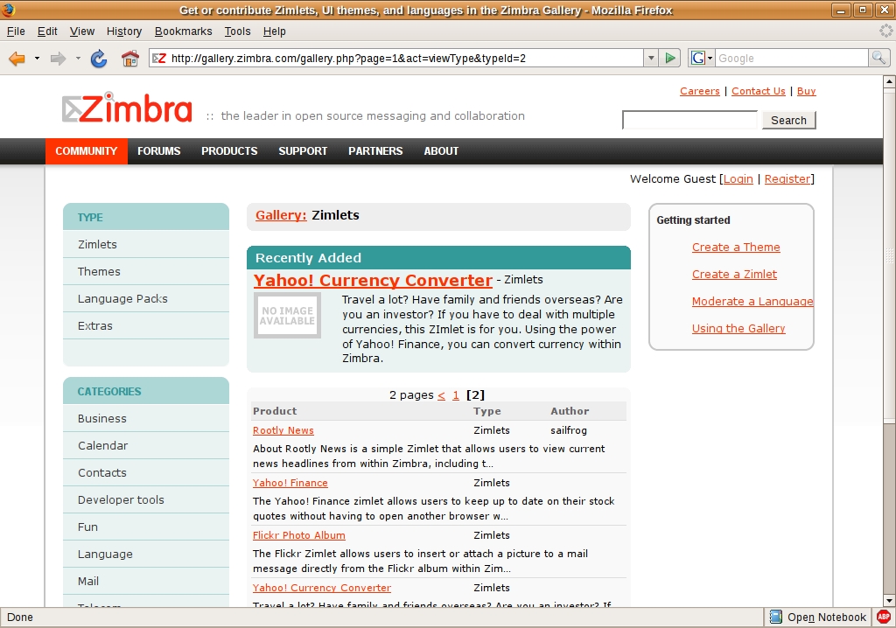
Task: Click the Zimbra favicon in the address bar
Action: [159, 58]
